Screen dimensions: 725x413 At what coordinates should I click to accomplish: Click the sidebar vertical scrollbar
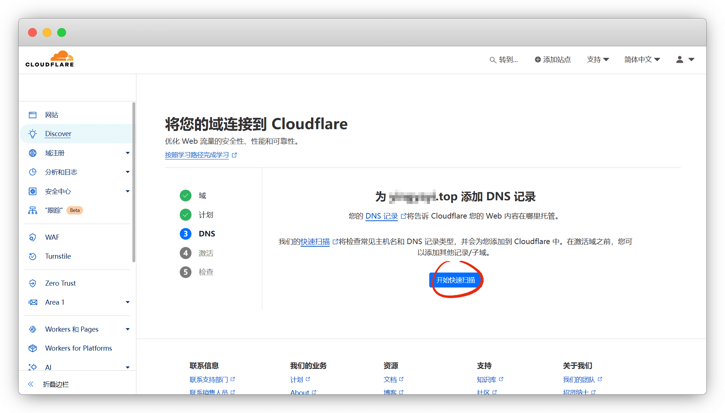tap(134, 182)
